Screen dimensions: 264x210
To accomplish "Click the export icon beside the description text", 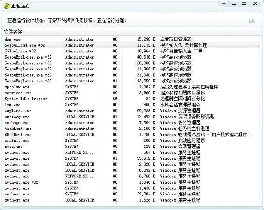I will click(x=252, y=21).
